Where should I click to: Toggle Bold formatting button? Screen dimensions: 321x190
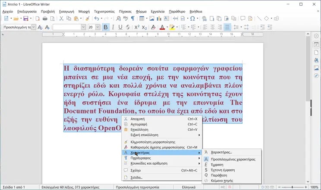click(x=106, y=27)
